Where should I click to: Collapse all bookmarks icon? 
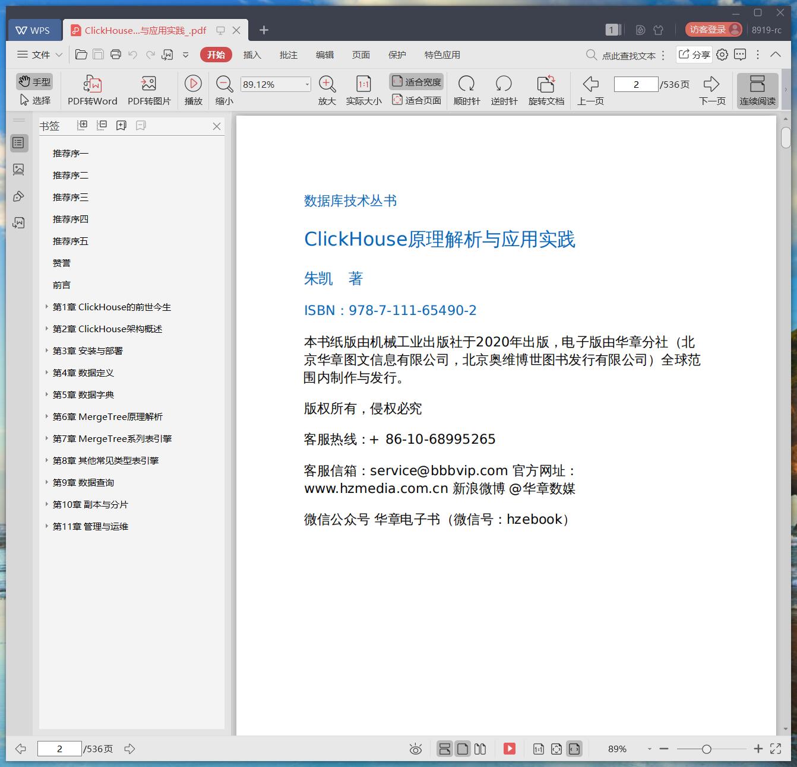[102, 125]
